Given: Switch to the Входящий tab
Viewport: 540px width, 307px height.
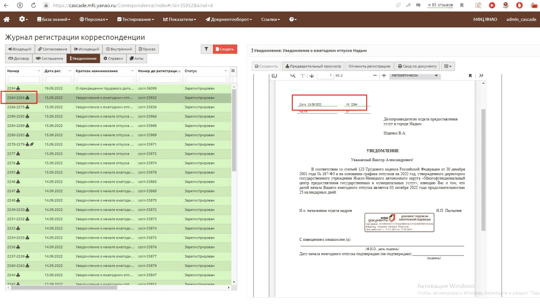Looking at the screenshot, I should (19, 49).
